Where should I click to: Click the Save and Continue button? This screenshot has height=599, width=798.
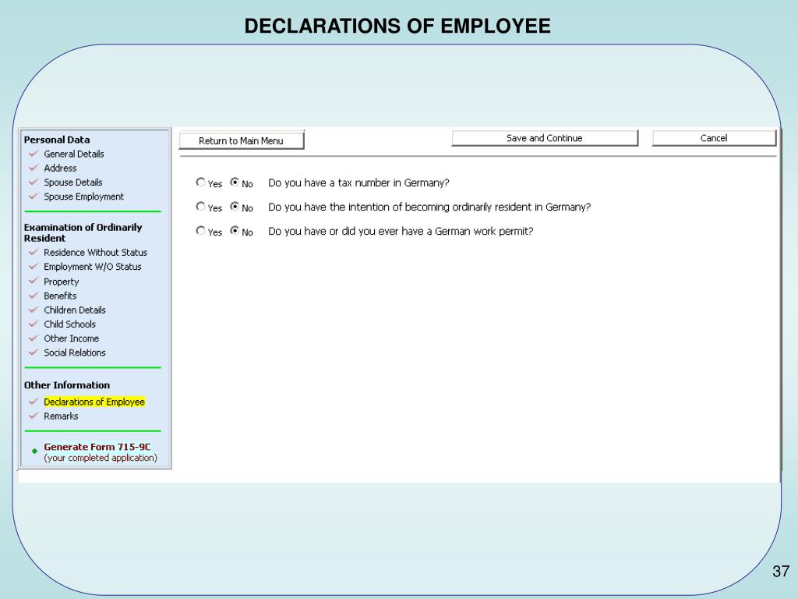pyautogui.click(x=545, y=138)
